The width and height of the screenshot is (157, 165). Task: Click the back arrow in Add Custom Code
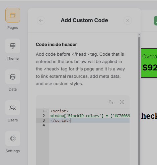pyautogui.click(x=41, y=20)
